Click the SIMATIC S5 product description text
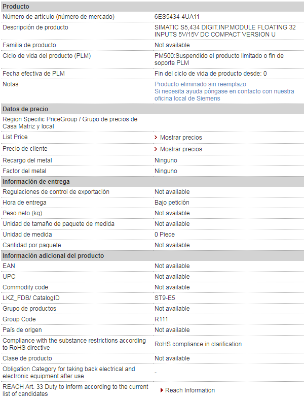Viewport: 304px width, 398px height. coord(225,30)
